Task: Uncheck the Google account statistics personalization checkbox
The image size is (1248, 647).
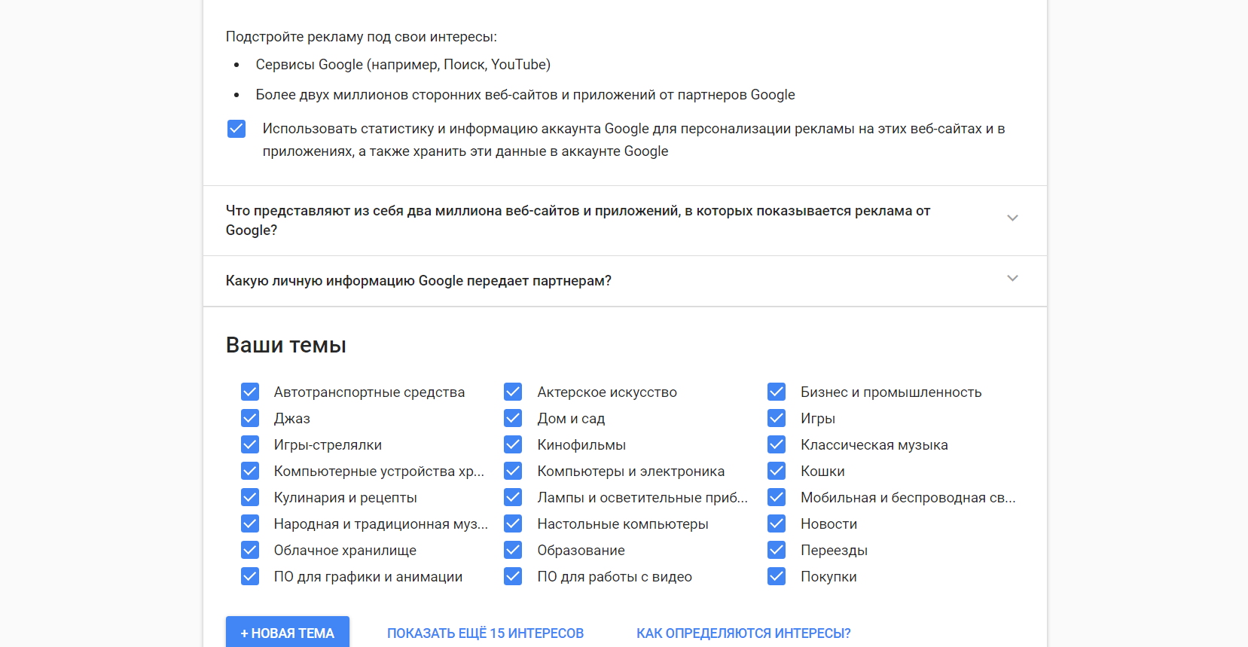Action: [x=236, y=129]
